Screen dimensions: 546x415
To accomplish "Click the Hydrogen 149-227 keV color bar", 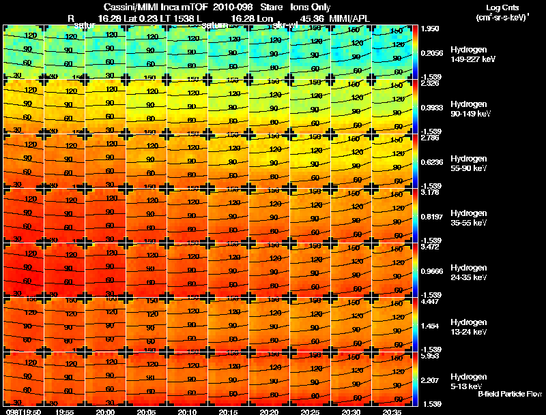I will (x=415, y=52).
